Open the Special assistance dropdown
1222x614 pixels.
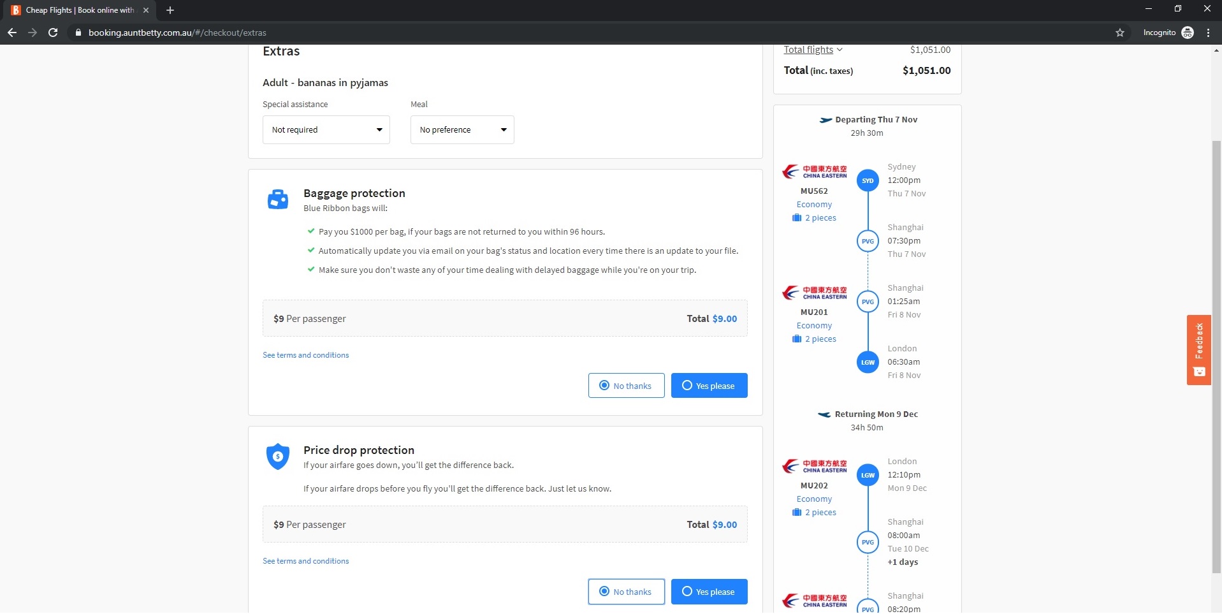pyautogui.click(x=326, y=130)
